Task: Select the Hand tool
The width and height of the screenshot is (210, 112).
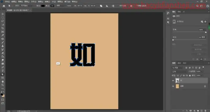Action: pos(3,81)
